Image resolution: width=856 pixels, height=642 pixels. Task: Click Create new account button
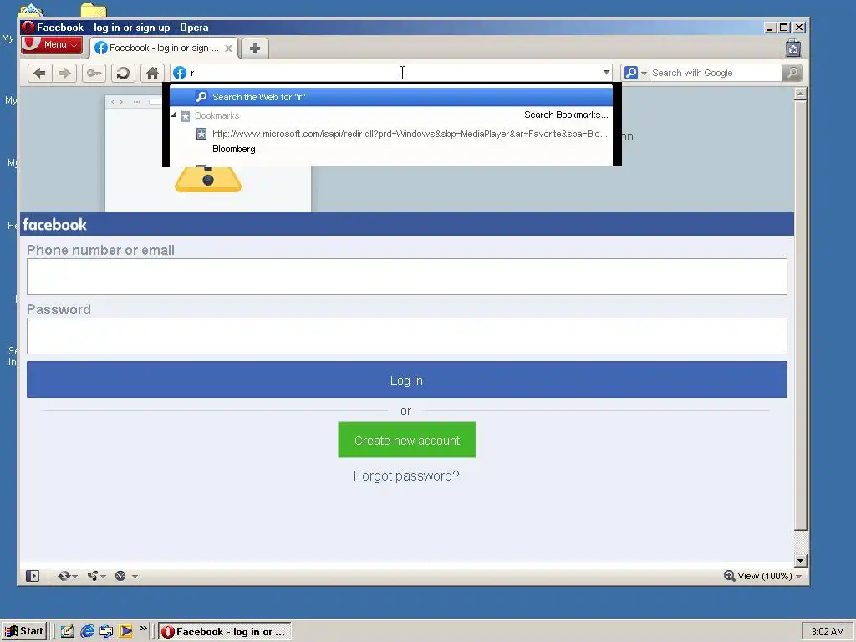click(x=407, y=440)
